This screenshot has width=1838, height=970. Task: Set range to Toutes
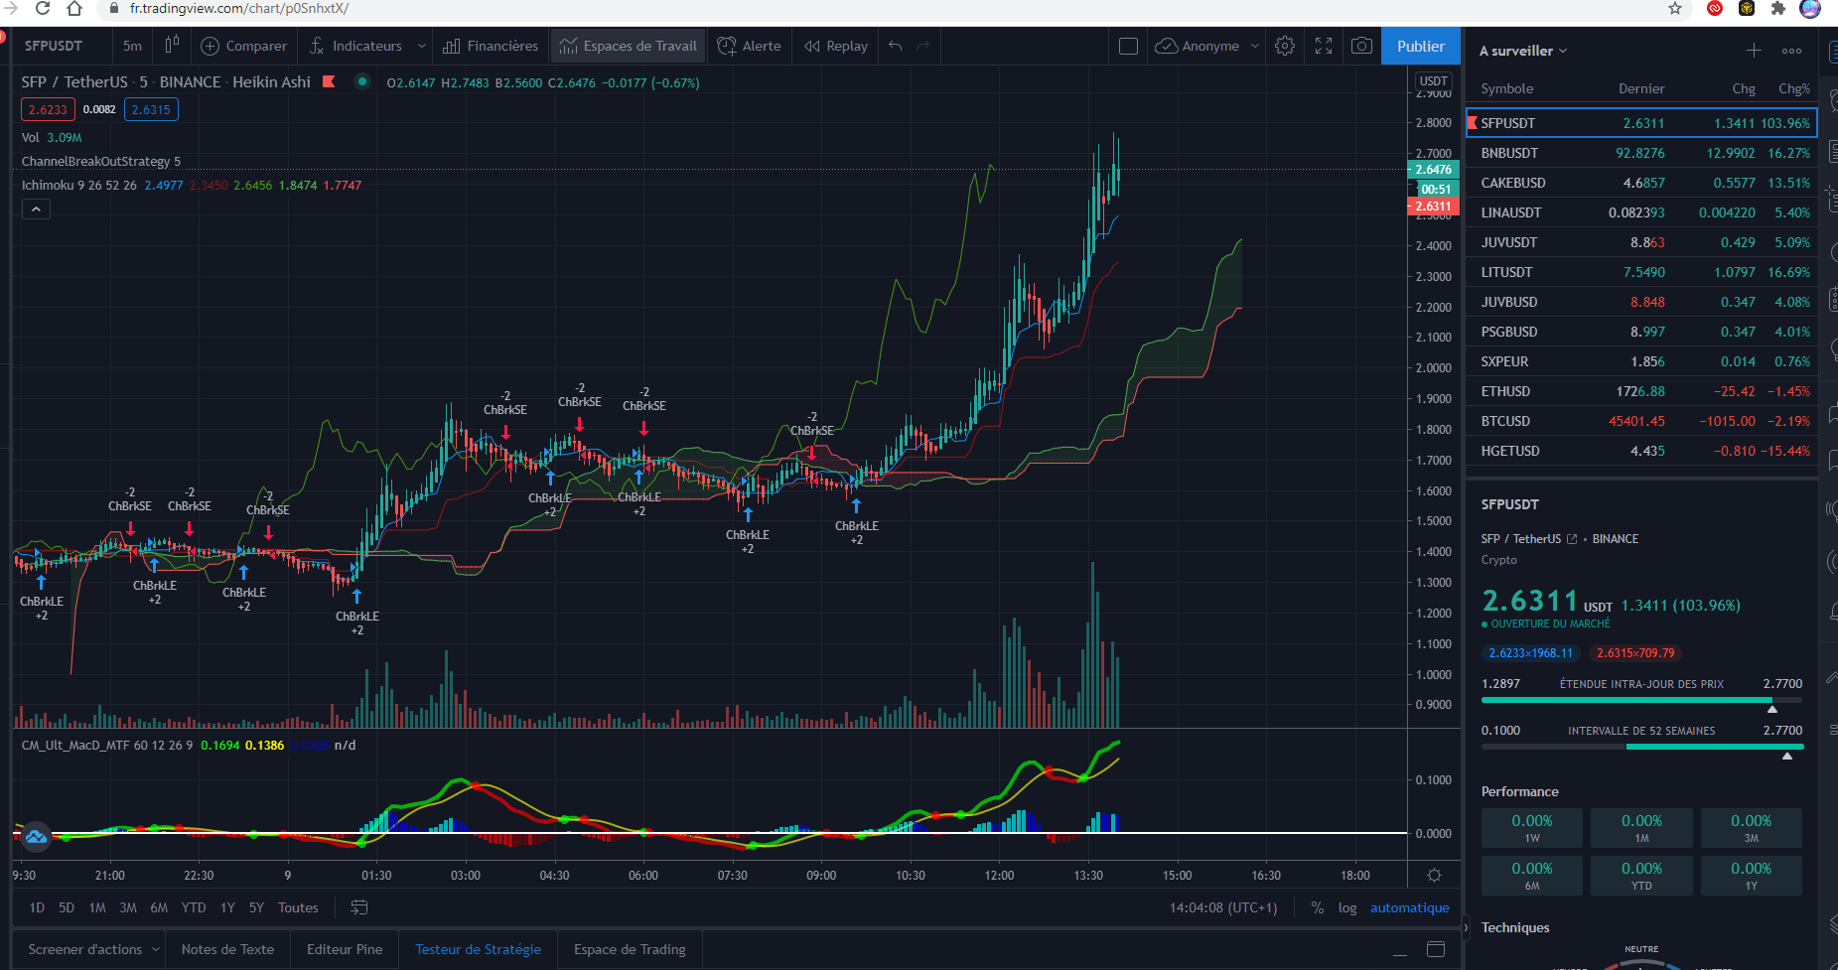(298, 907)
